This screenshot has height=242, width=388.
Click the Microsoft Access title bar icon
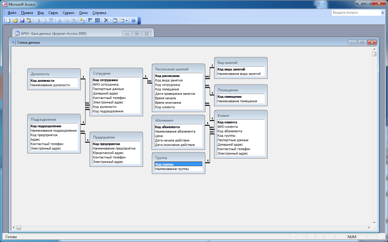[x=4, y=4]
